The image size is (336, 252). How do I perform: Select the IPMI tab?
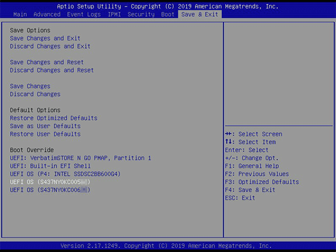coord(115,14)
